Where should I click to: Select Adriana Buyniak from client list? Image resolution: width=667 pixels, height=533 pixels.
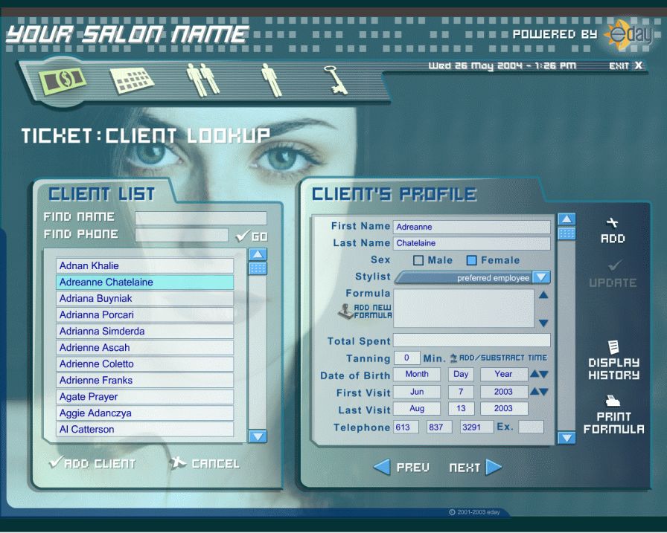[x=144, y=299]
